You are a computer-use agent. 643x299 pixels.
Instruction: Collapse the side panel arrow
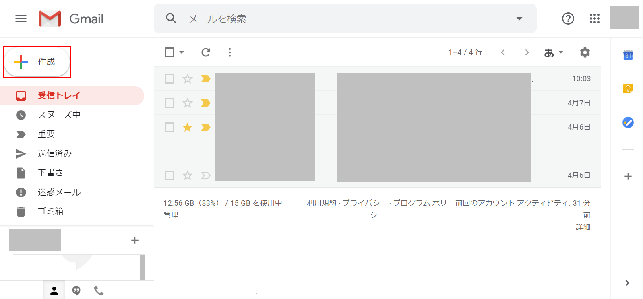[x=627, y=283]
